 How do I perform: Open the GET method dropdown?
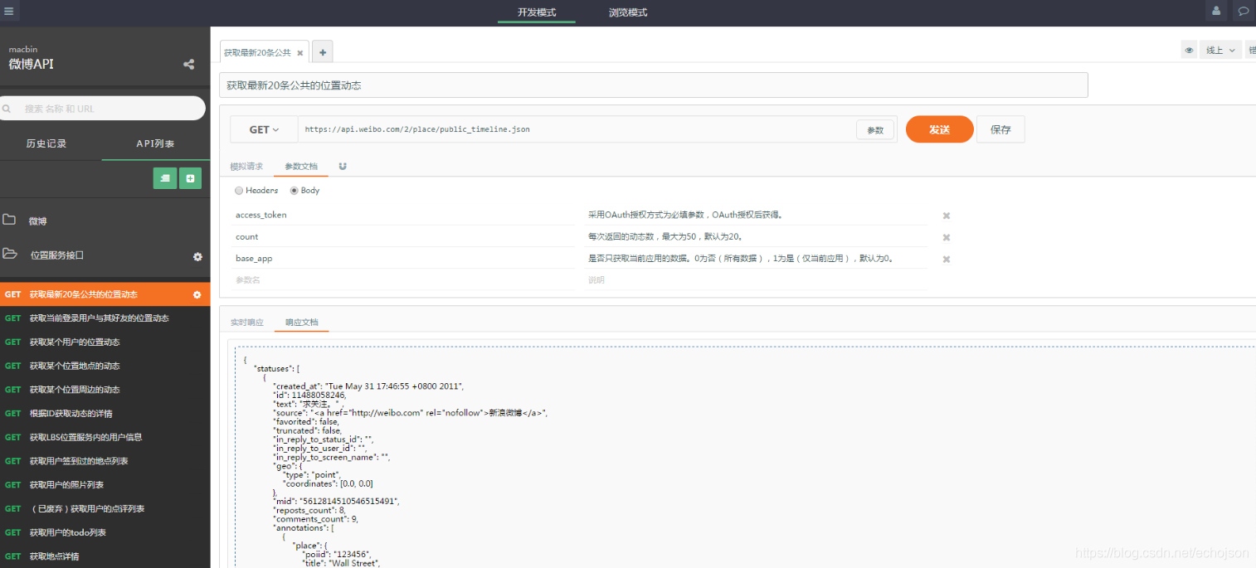coord(264,129)
